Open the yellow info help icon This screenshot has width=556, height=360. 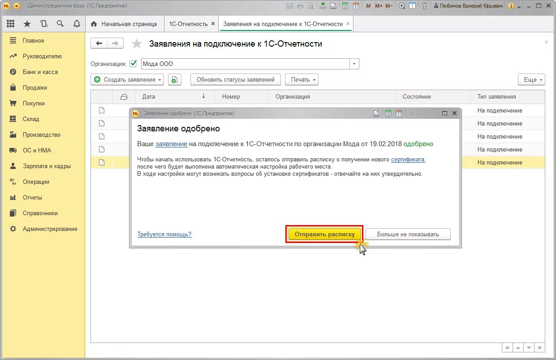pyautogui.click(x=511, y=6)
